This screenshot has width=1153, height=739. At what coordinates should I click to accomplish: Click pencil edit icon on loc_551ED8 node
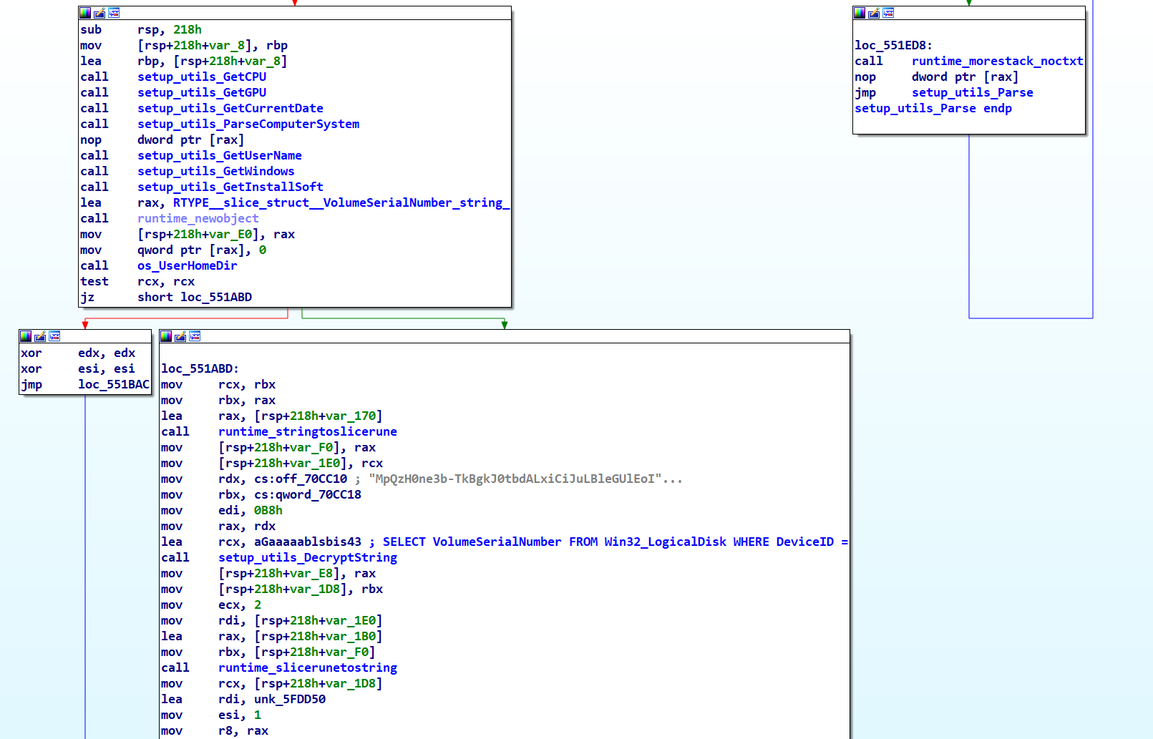(874, 13)
